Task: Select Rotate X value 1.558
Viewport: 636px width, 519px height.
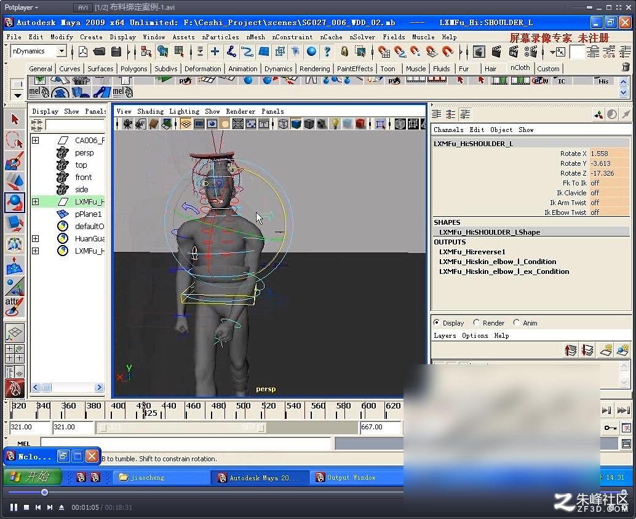Action: pos(609,154)
